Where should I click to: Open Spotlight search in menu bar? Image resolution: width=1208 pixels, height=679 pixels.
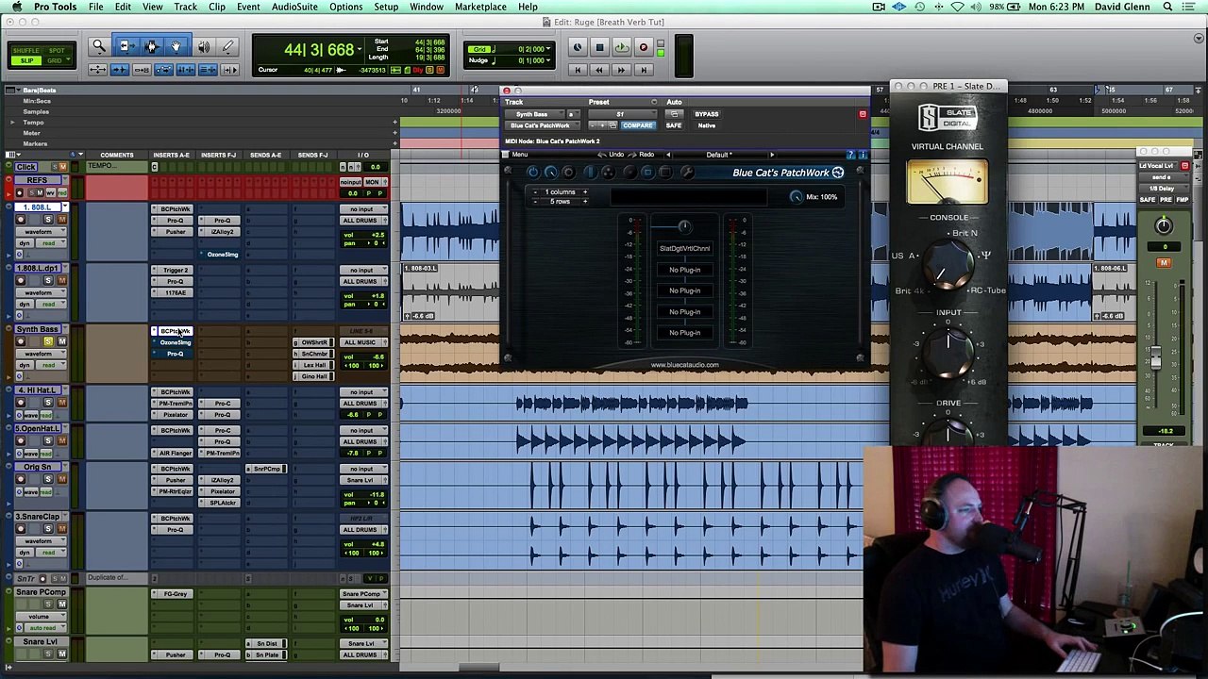[1167, 7]
